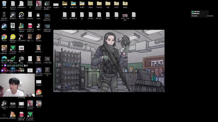Screen dimensions: 218x122
Task: Open the BlueStacks 5 shortcut
Action: tap(21, 4)
